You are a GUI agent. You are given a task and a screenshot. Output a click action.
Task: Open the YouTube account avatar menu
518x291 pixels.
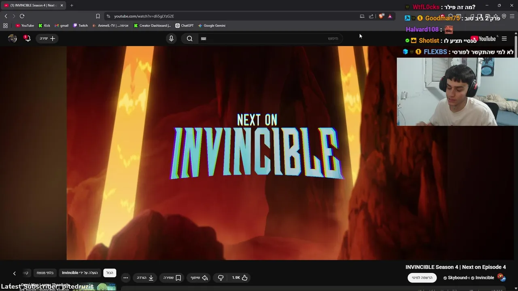tap(13, 38)
